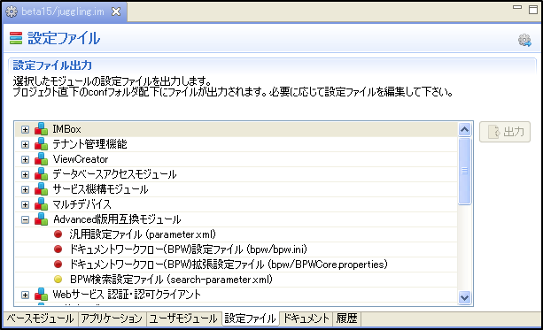The image size is (543, 330).
Task: Click yellow dot beside search-parameter.xml entry
Action: (x=58, y=280)
